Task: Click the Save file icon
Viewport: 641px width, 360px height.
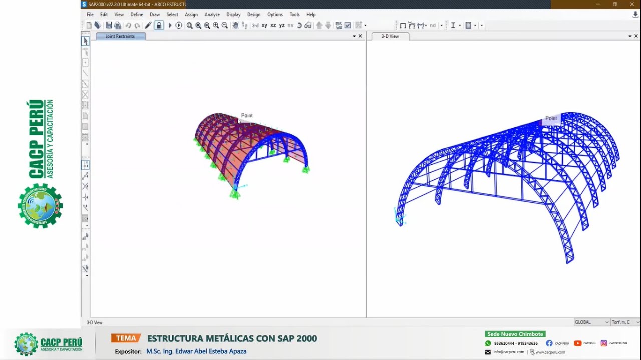Action: point(109,25)
